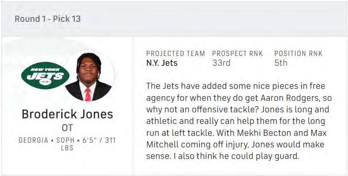Click the PROSPECT RNK label
The image size is (348, 176).
pyautogui.click(x=237, y=54)
